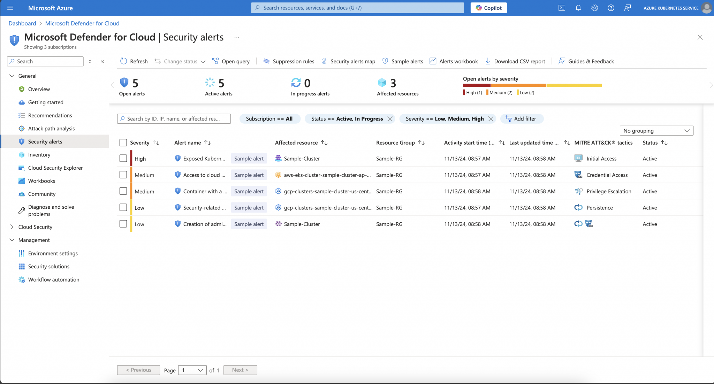Expand the Cloud Security section

click(x=12, y=227)
